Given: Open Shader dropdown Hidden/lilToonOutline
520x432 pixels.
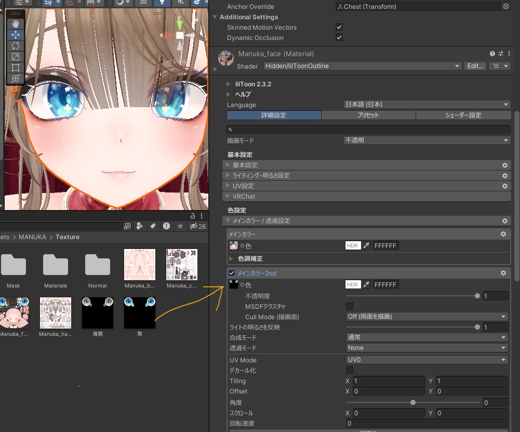Looking at the screenshot, I should [363, 66].
